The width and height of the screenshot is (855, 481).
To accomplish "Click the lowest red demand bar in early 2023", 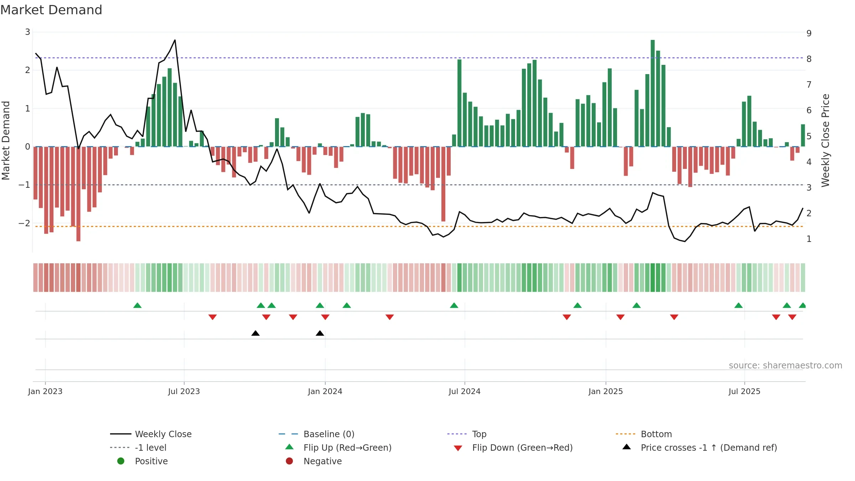I will point(78,194).
